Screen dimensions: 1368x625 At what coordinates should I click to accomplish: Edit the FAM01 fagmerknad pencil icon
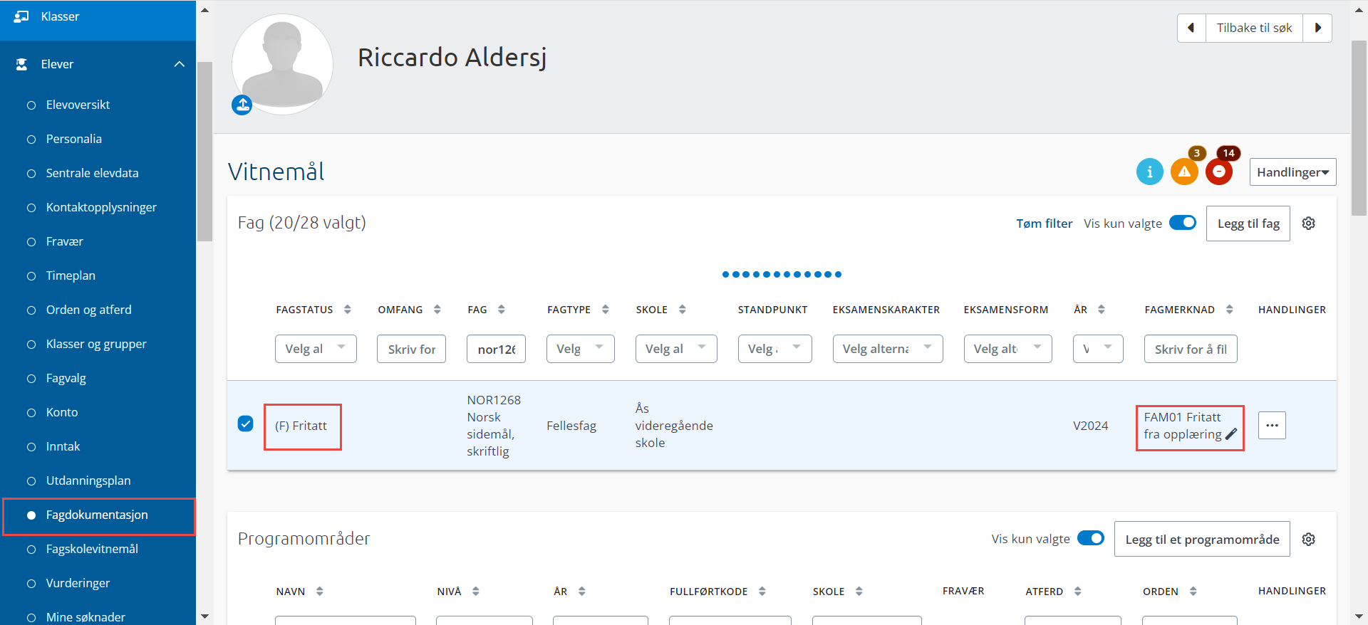pyautogui.click(x=1231, y=434)
